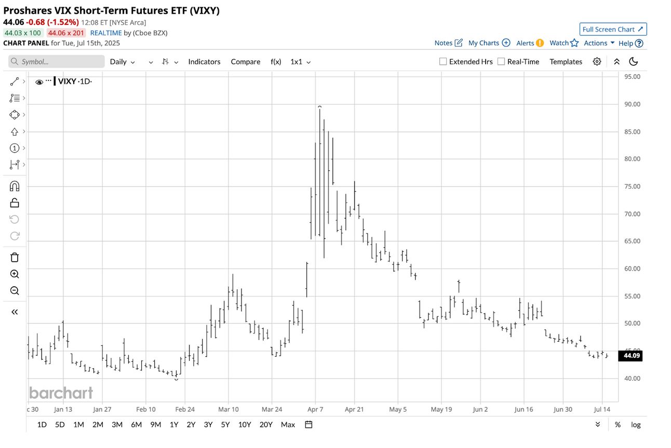Open the f(x) expressions menu
This screenshot has width=671, height=448.
(276, 62)
